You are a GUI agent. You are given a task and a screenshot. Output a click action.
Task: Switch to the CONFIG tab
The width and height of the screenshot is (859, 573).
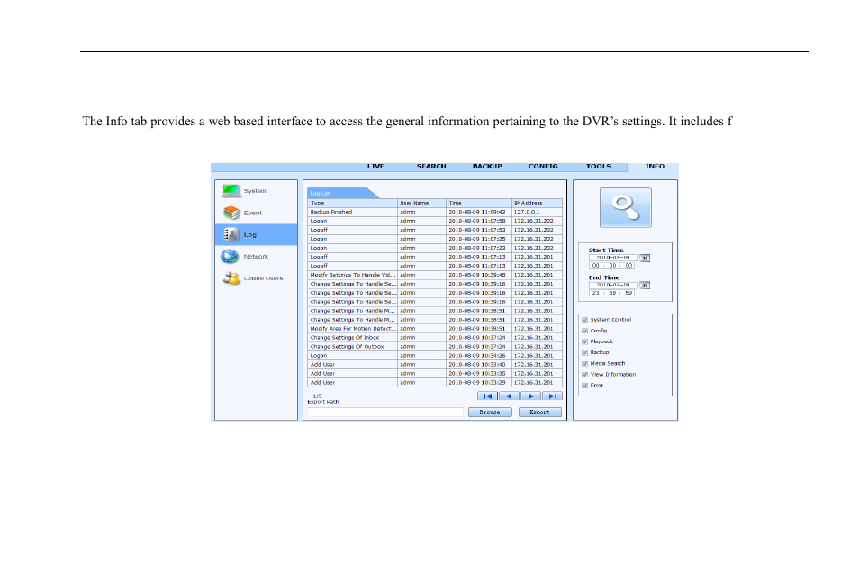543,166
